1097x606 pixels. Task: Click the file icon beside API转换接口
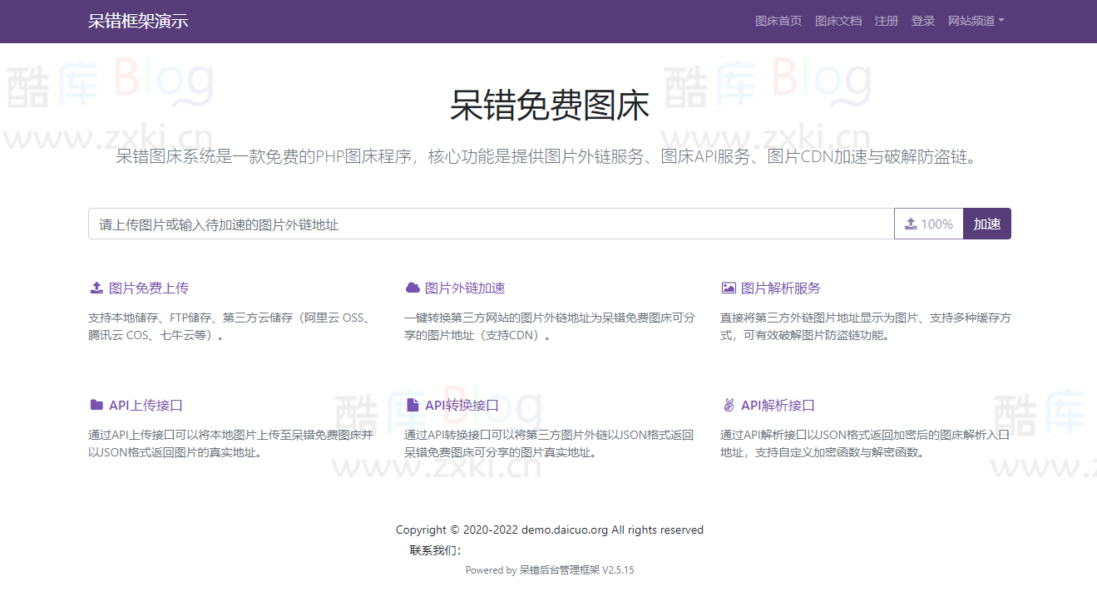tap(413, 405)
